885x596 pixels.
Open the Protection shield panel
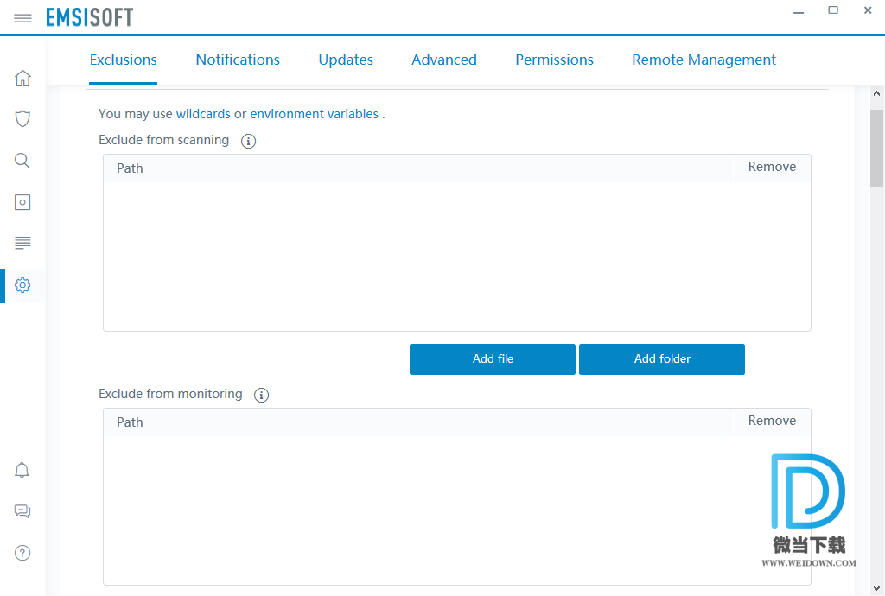click(22, 119)
